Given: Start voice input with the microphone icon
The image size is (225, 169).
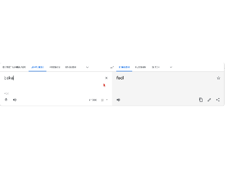Looking at the screenshot, I should 6,100.
